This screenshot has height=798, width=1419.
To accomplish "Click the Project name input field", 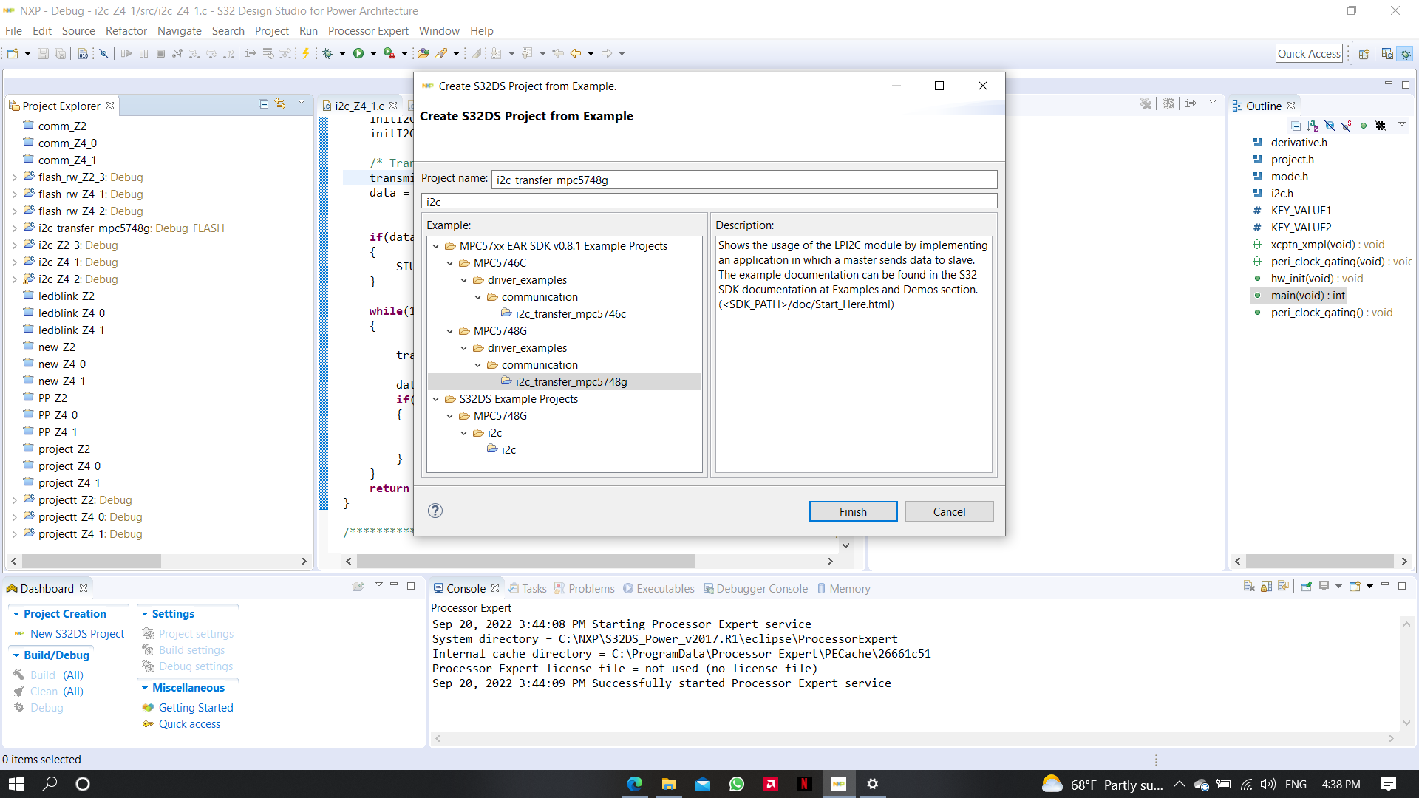I will 743,180.
